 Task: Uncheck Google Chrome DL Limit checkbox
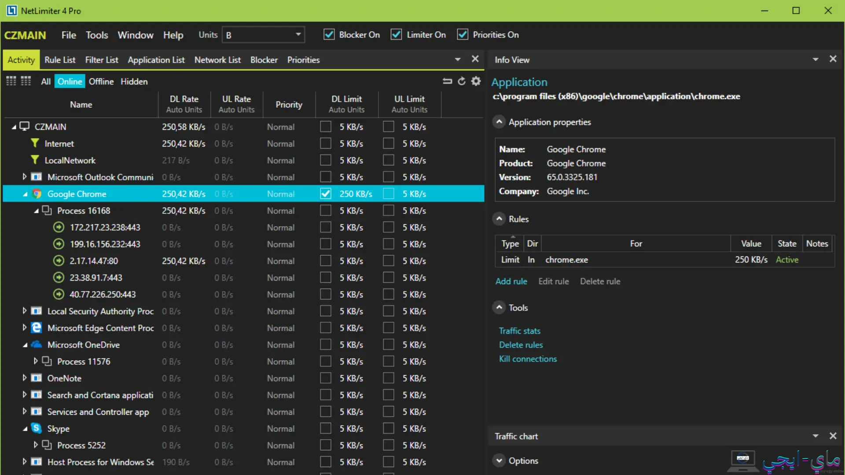click(326, 194)
